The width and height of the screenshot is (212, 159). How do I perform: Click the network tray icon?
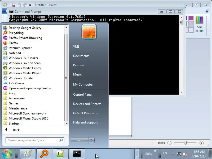pos(179,154)
